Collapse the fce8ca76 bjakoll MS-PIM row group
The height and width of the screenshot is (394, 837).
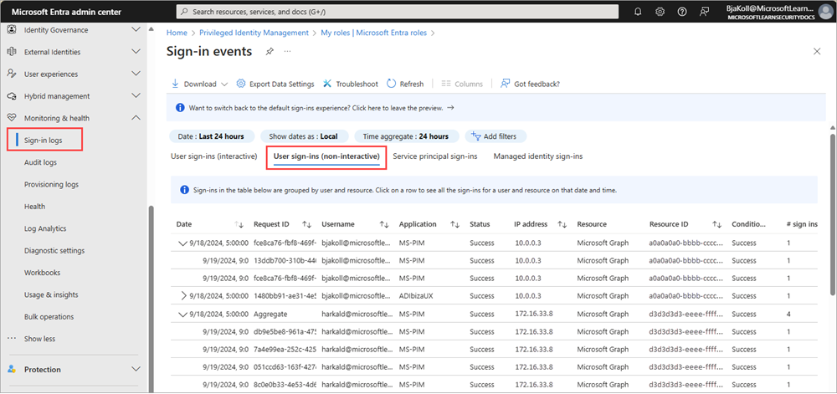[182, 243]
